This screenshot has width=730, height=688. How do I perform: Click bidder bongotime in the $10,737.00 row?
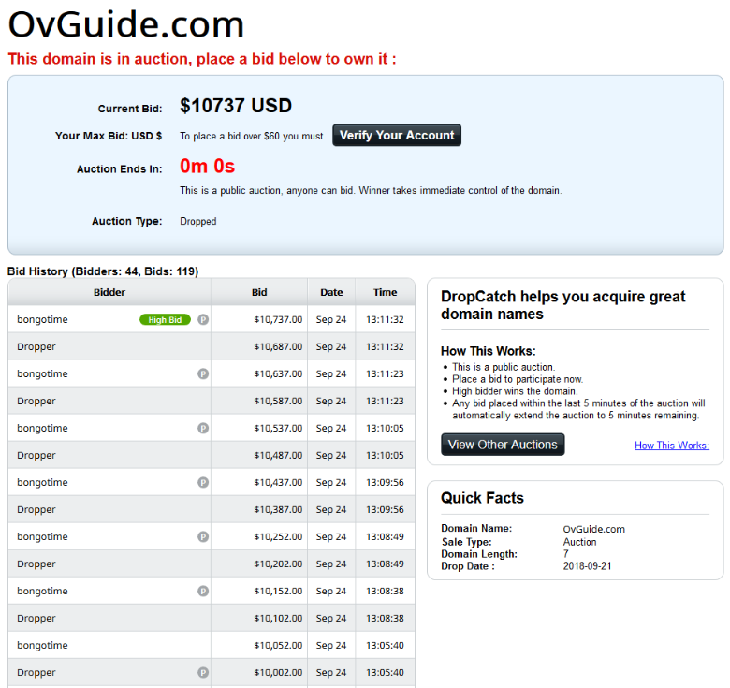(x=42, y=320)
